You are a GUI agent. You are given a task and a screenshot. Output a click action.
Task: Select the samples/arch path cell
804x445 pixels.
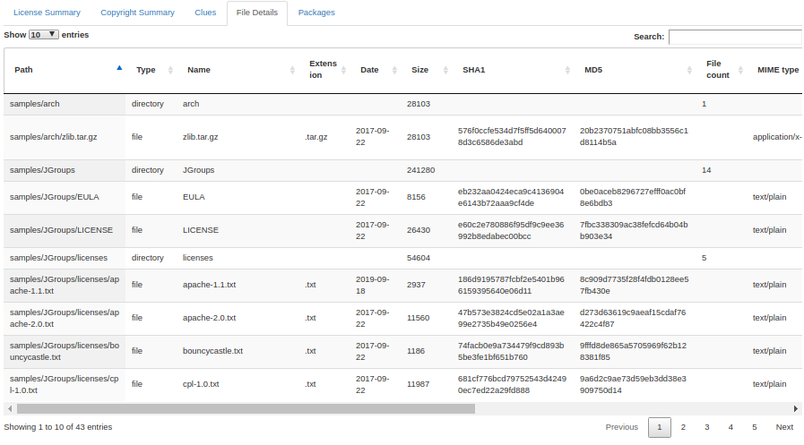[65, 104]
